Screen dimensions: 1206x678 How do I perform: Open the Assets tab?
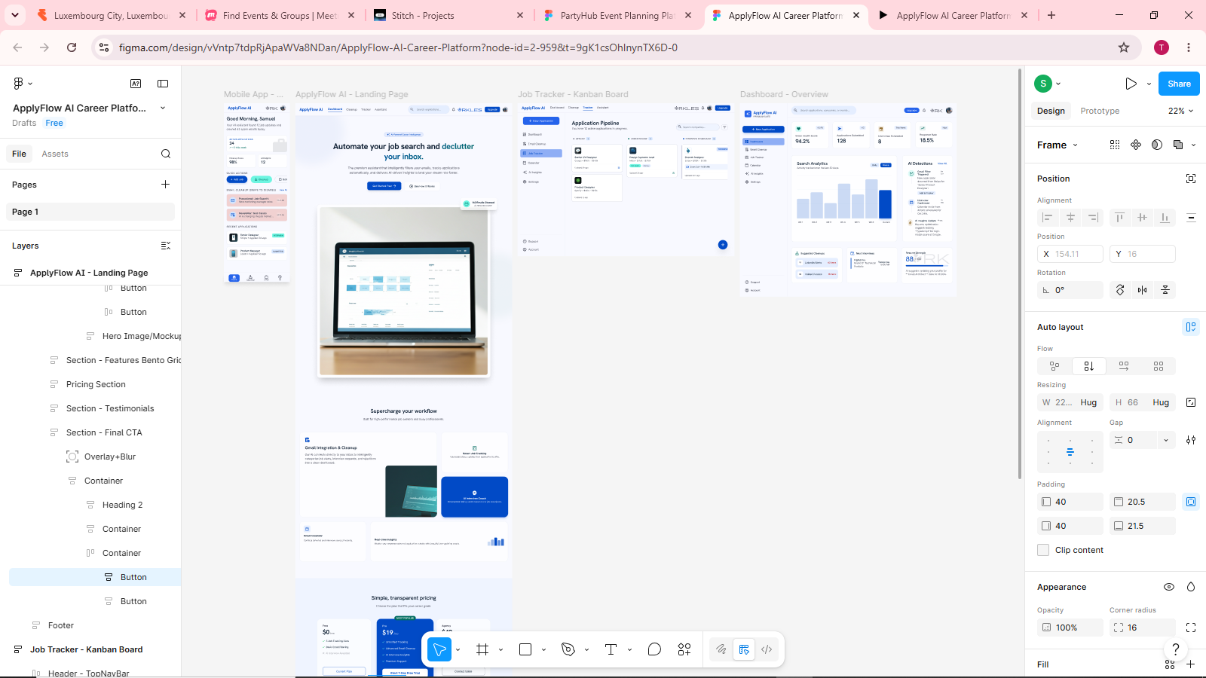[55, 154]
